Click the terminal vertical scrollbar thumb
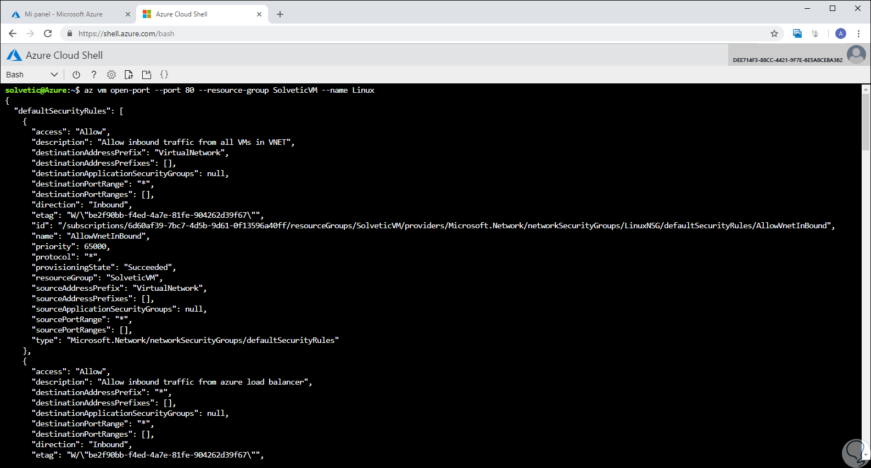Viewport: 871px width, 468px height. [866, 121]
